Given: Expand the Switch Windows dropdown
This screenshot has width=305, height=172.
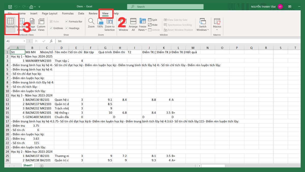Looking at the screenshot, I should tap(203, 24).
